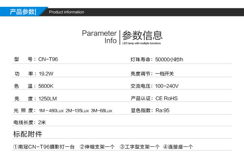This screenshot has width=244, height=157.
Task: Click the Product information header text
Action: click(x=66, y=12)
